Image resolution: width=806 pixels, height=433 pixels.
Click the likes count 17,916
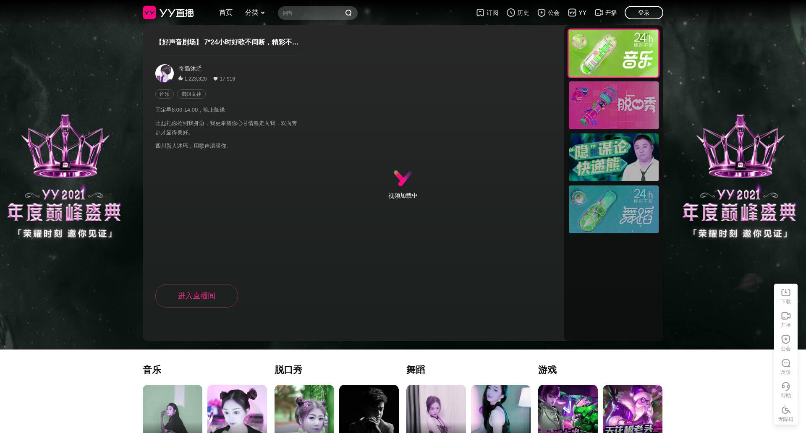pos(224,78)
